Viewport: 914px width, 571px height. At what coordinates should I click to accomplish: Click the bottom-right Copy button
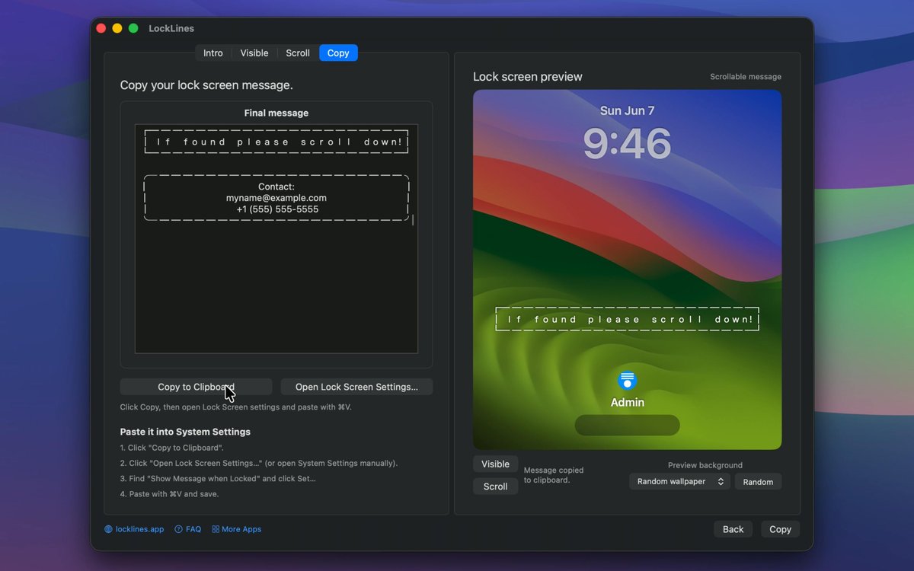tap(780, 529)
